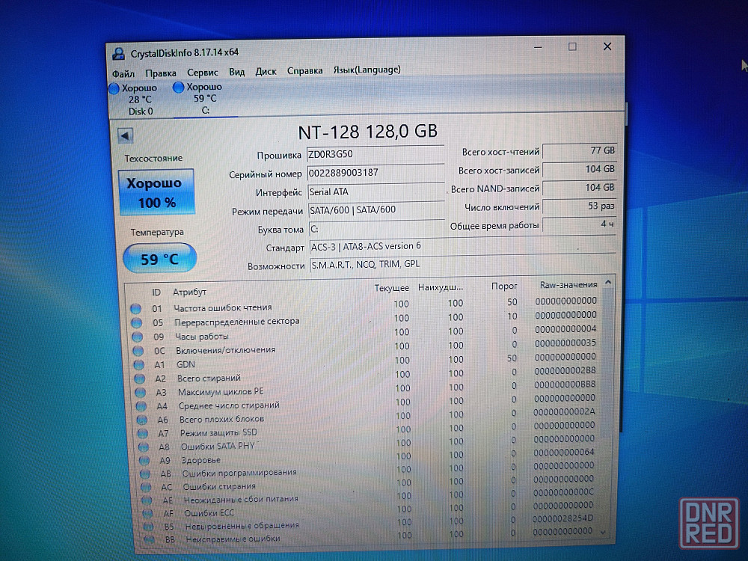Click the Порог column header
This screenshot has width=748, height=561.
point(504,286)
